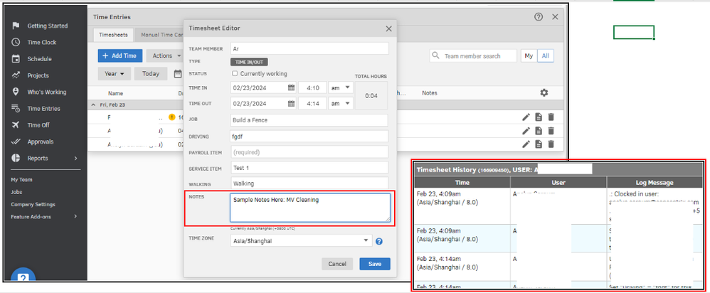Click the Time Out hour field showing 4:14
The height and width of the screenshot is (293, 710).
tap(312, 104)
